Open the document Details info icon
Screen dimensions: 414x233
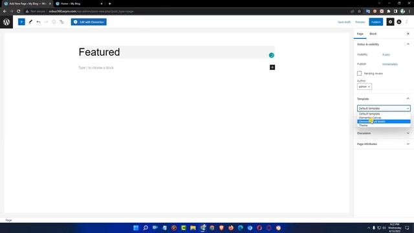click(x=54, y=22)
